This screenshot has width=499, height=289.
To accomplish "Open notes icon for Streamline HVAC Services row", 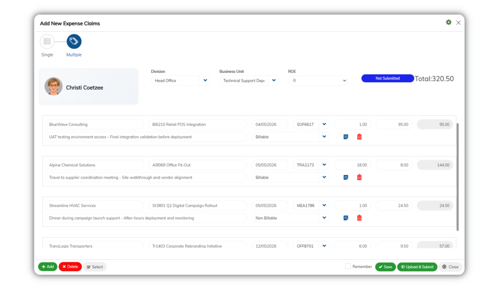I will [345, 218].
